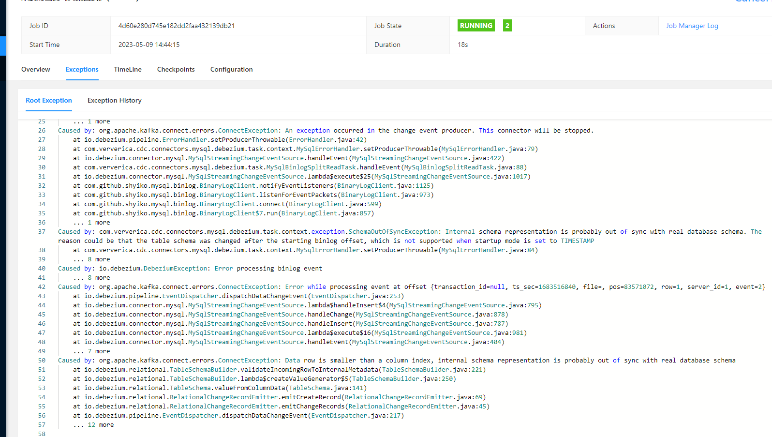This screenshot has width=772, height=437.
Task: Click line number 50 in the gutter
Action: point(42,361)
